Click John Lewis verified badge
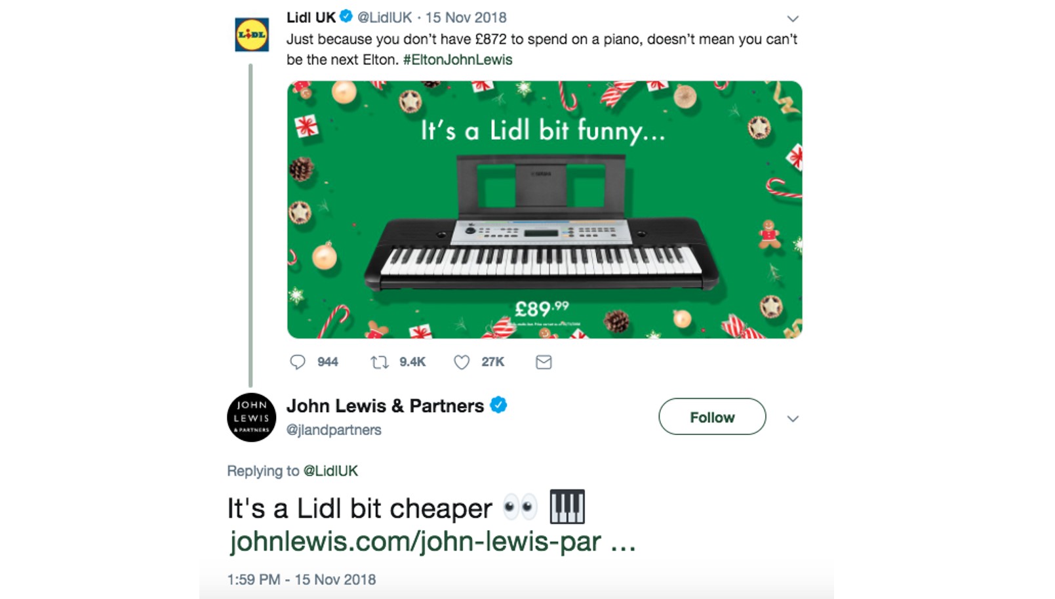1055x599 pixels. pyautogui.click(x=498, y=405)
